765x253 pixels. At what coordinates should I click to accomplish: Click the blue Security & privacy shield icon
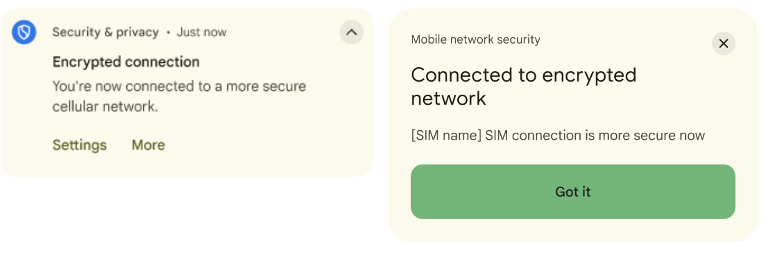click(x=24, y=32)
